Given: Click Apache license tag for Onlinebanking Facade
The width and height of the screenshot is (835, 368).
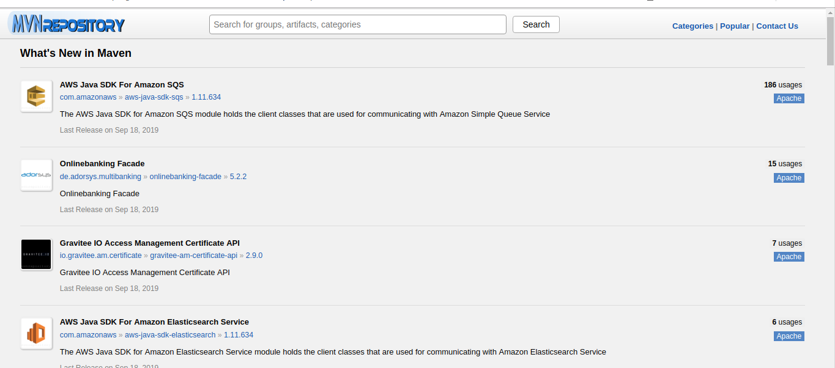Looking at the screenshot, I should (x=789, y=178).
